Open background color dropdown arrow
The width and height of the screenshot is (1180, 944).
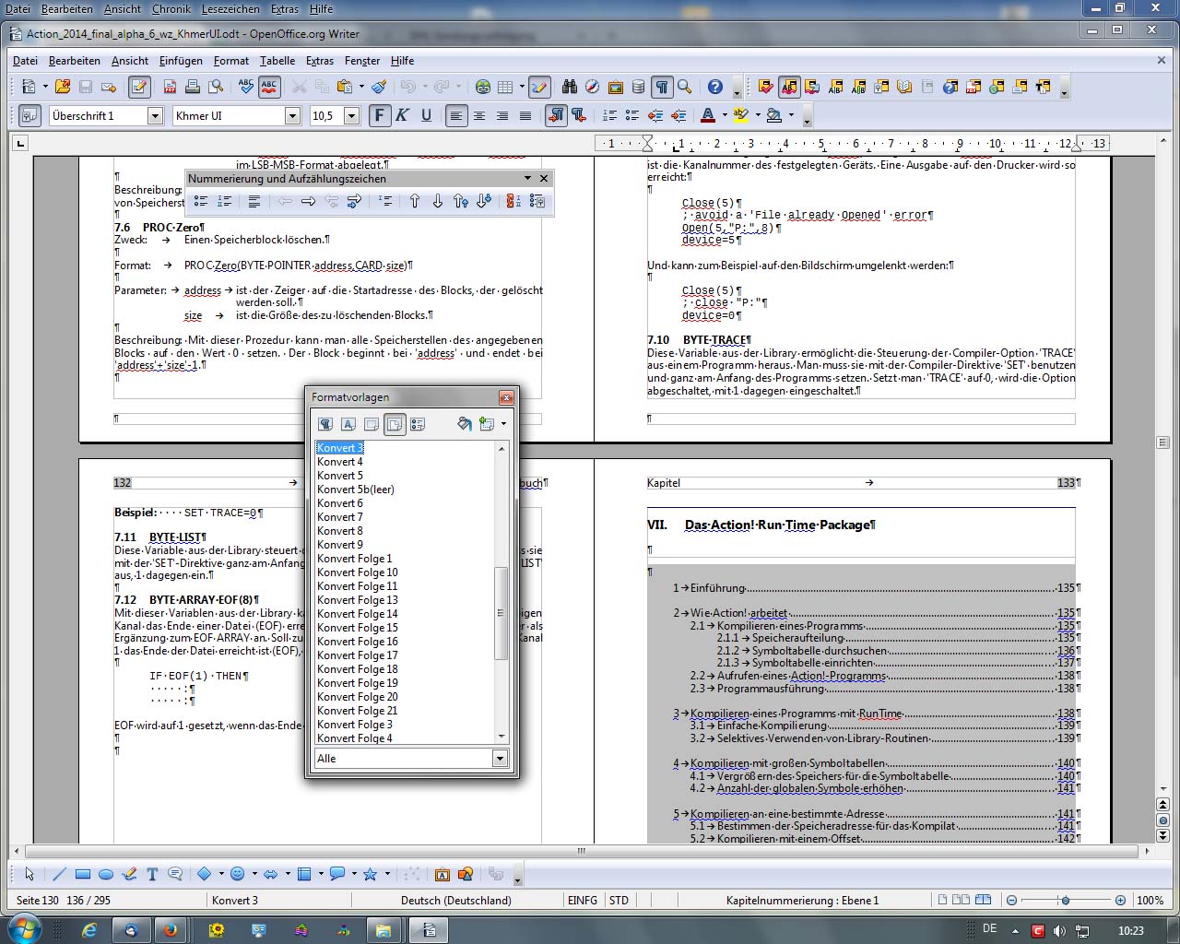point(791,115)
